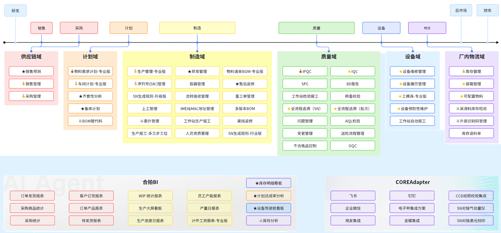Open ★装箱管理 module
This screenshot has height=233, width=501.
(x=471, y=84)
